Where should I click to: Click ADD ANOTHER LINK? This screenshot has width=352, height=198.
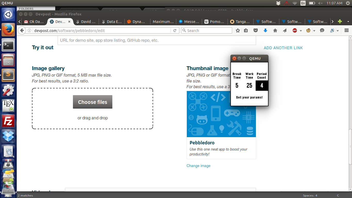pos(283,48)
